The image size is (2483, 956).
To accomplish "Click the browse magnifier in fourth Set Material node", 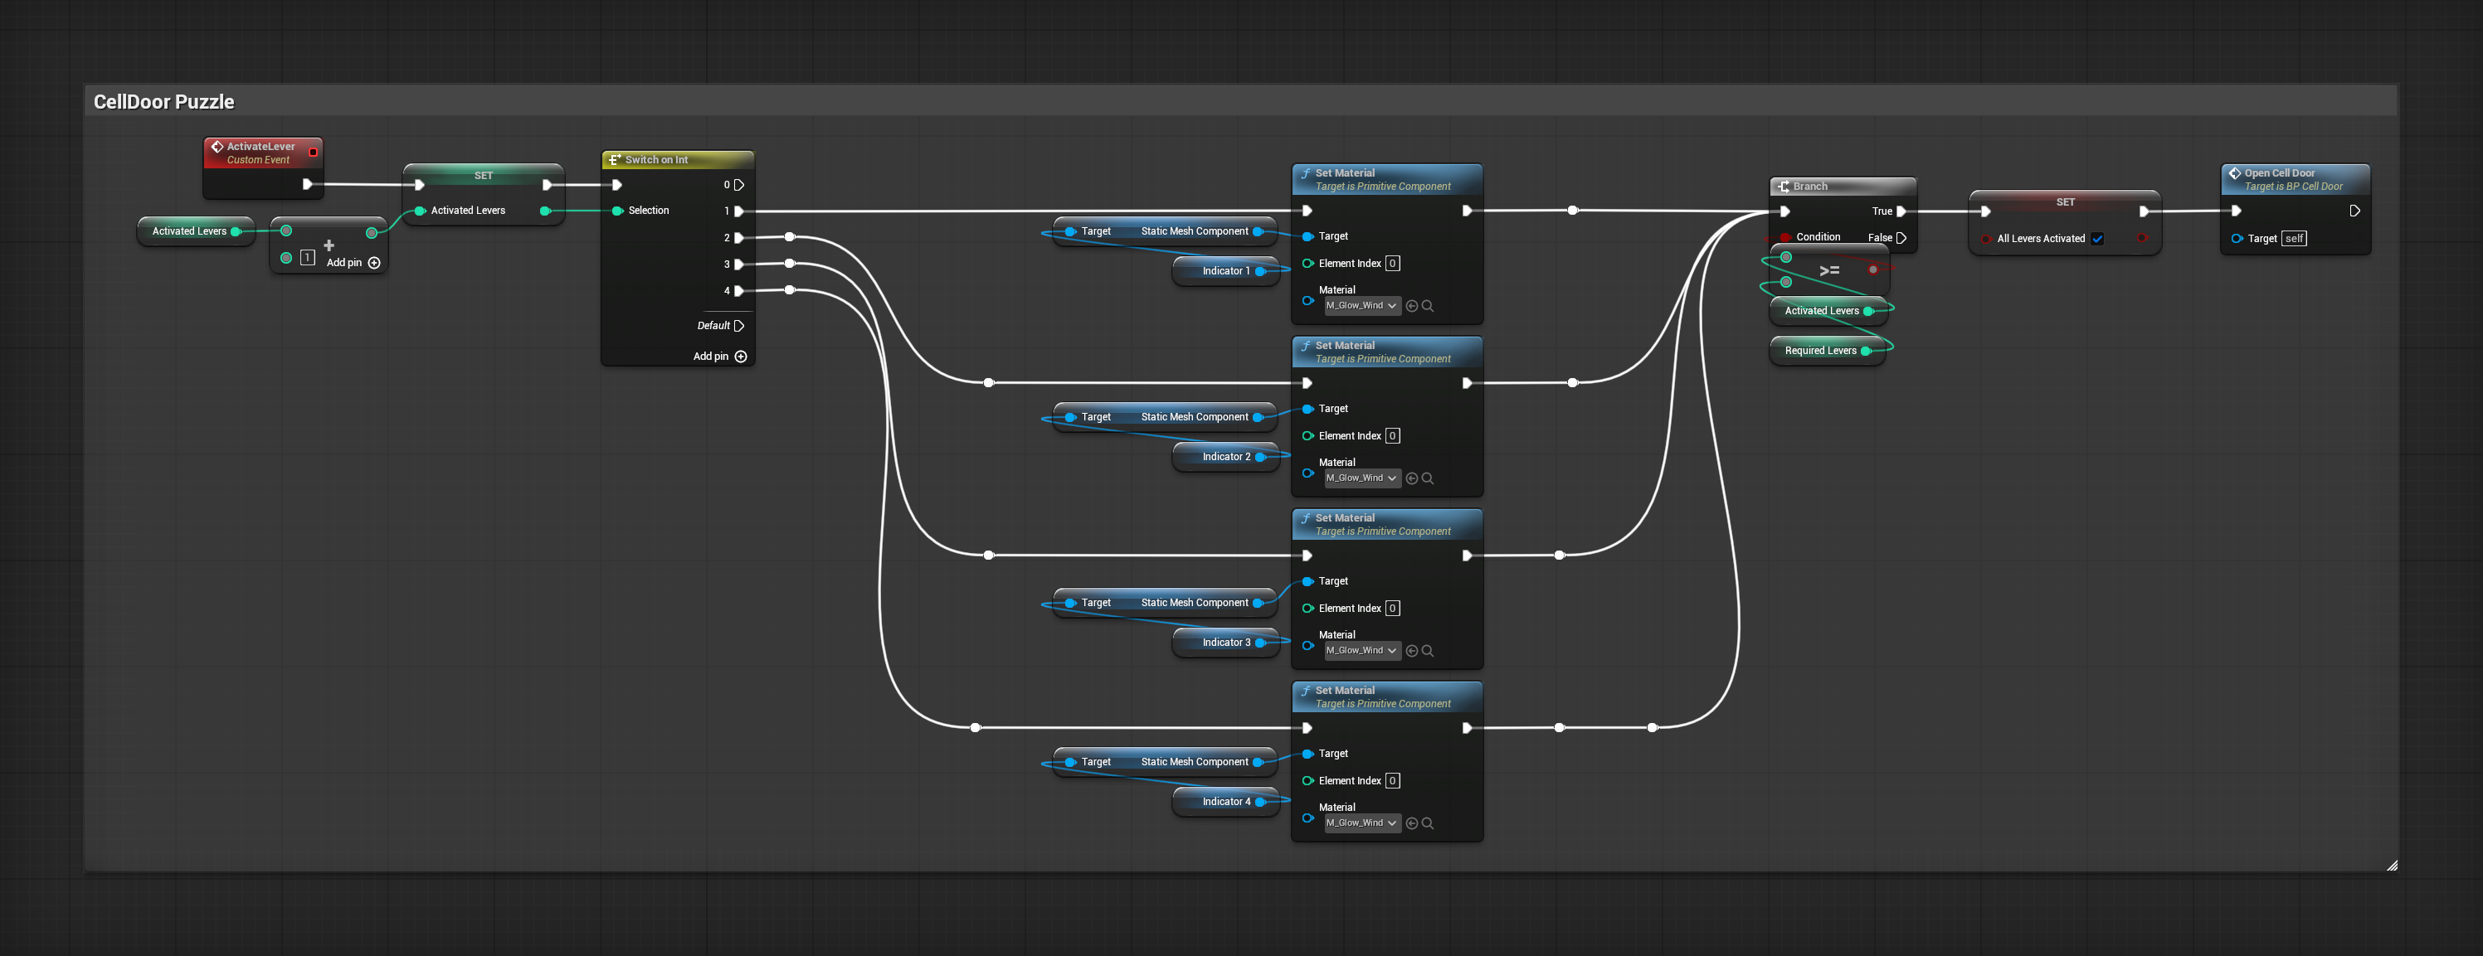I will coord(1428,824).
